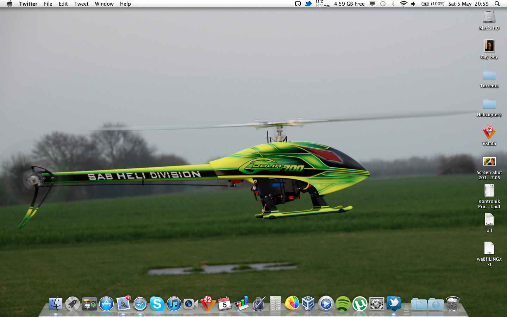Image resolution: width=507 pixels, height=317 pixels.
Task: Open the Calendar dock icon showing 5
Action: pos(225,304)
